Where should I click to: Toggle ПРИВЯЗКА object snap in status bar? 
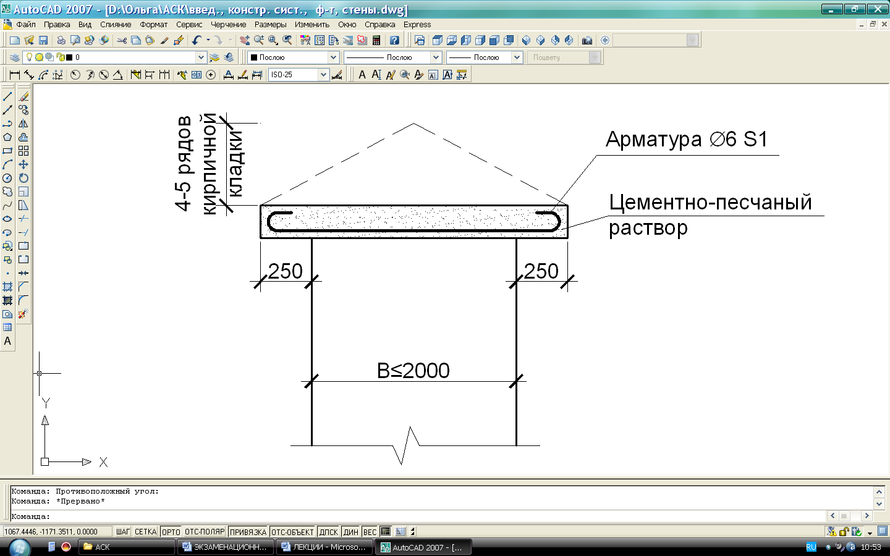click(x=248, y=532)
